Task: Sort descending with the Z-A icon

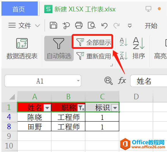Action: click(124, 56)
